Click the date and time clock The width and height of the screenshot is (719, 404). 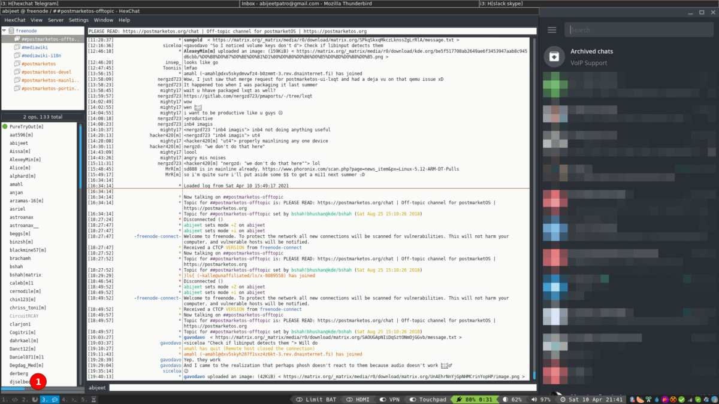pyautogui.click(x=591, y=399)
